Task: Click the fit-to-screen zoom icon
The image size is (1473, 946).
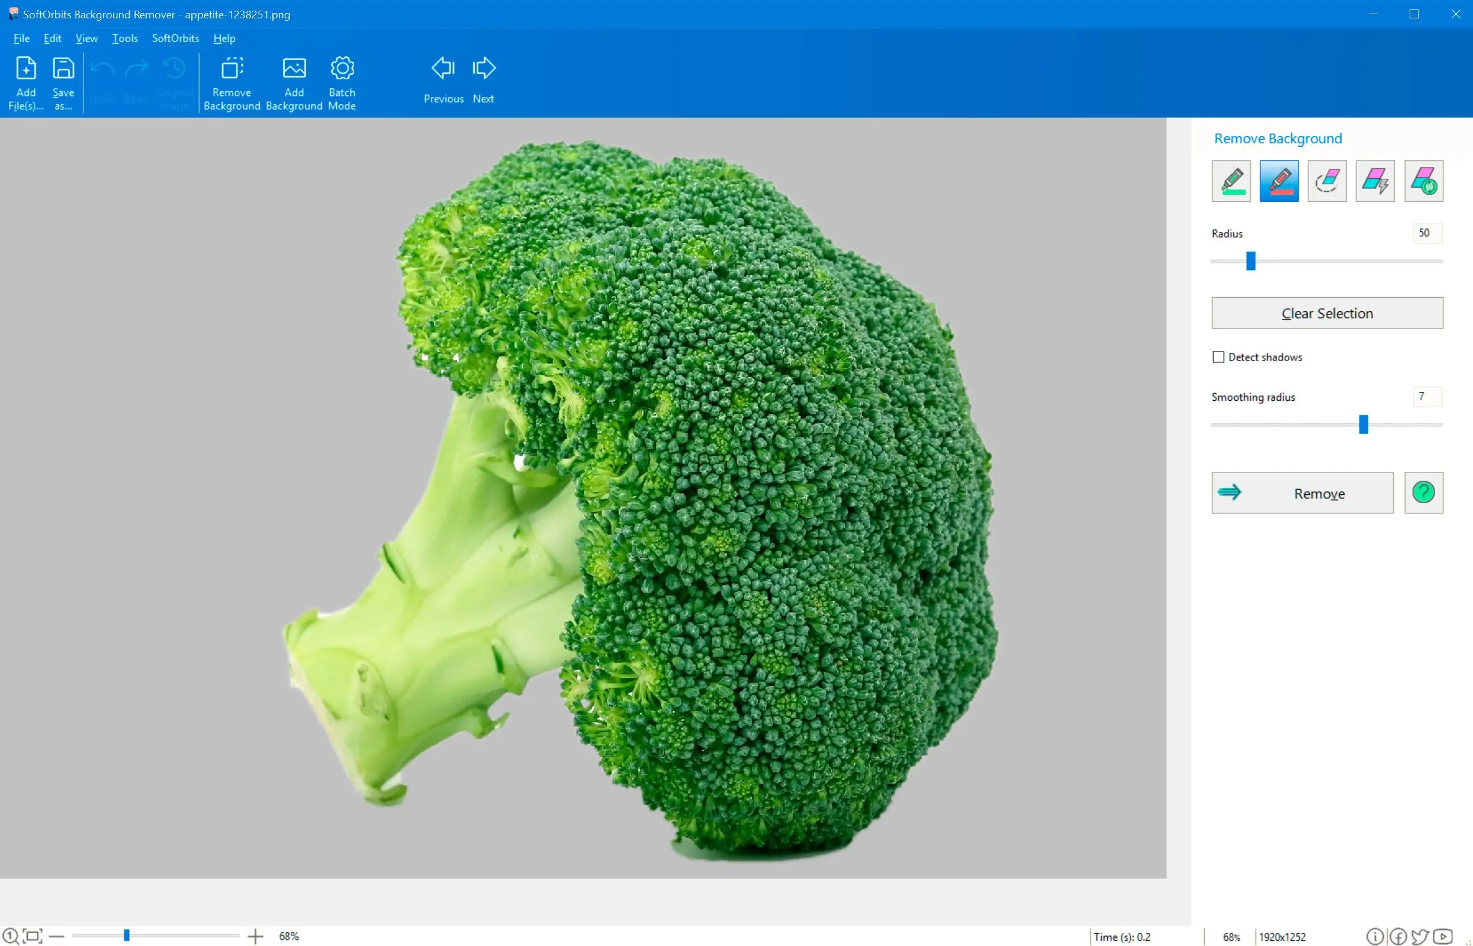Action: pos(33,935)
